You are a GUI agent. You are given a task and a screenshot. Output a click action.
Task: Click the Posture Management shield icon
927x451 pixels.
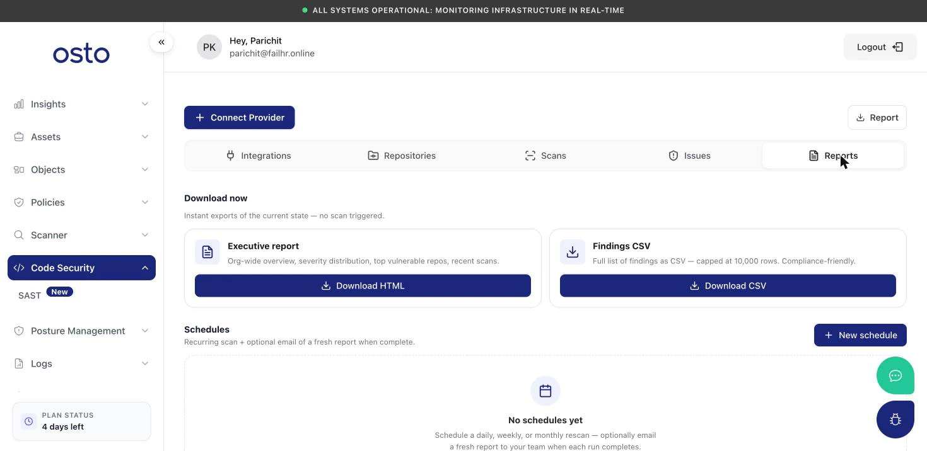pyautogui.click(x=19, y=331)
